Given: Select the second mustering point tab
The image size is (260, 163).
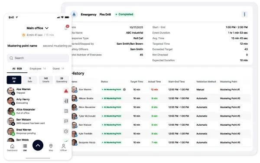Looking at the screenshot, I should tap(57, 46).
